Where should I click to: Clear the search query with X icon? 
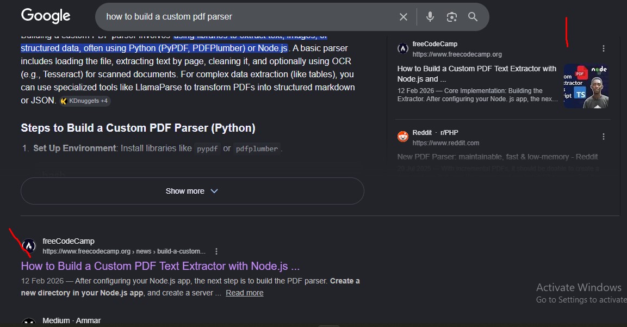[403, 17]
